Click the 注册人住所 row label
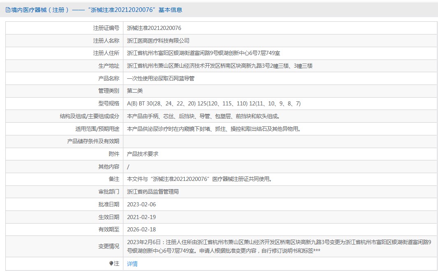The image size is (438, 272). click(x=106, y=53)
